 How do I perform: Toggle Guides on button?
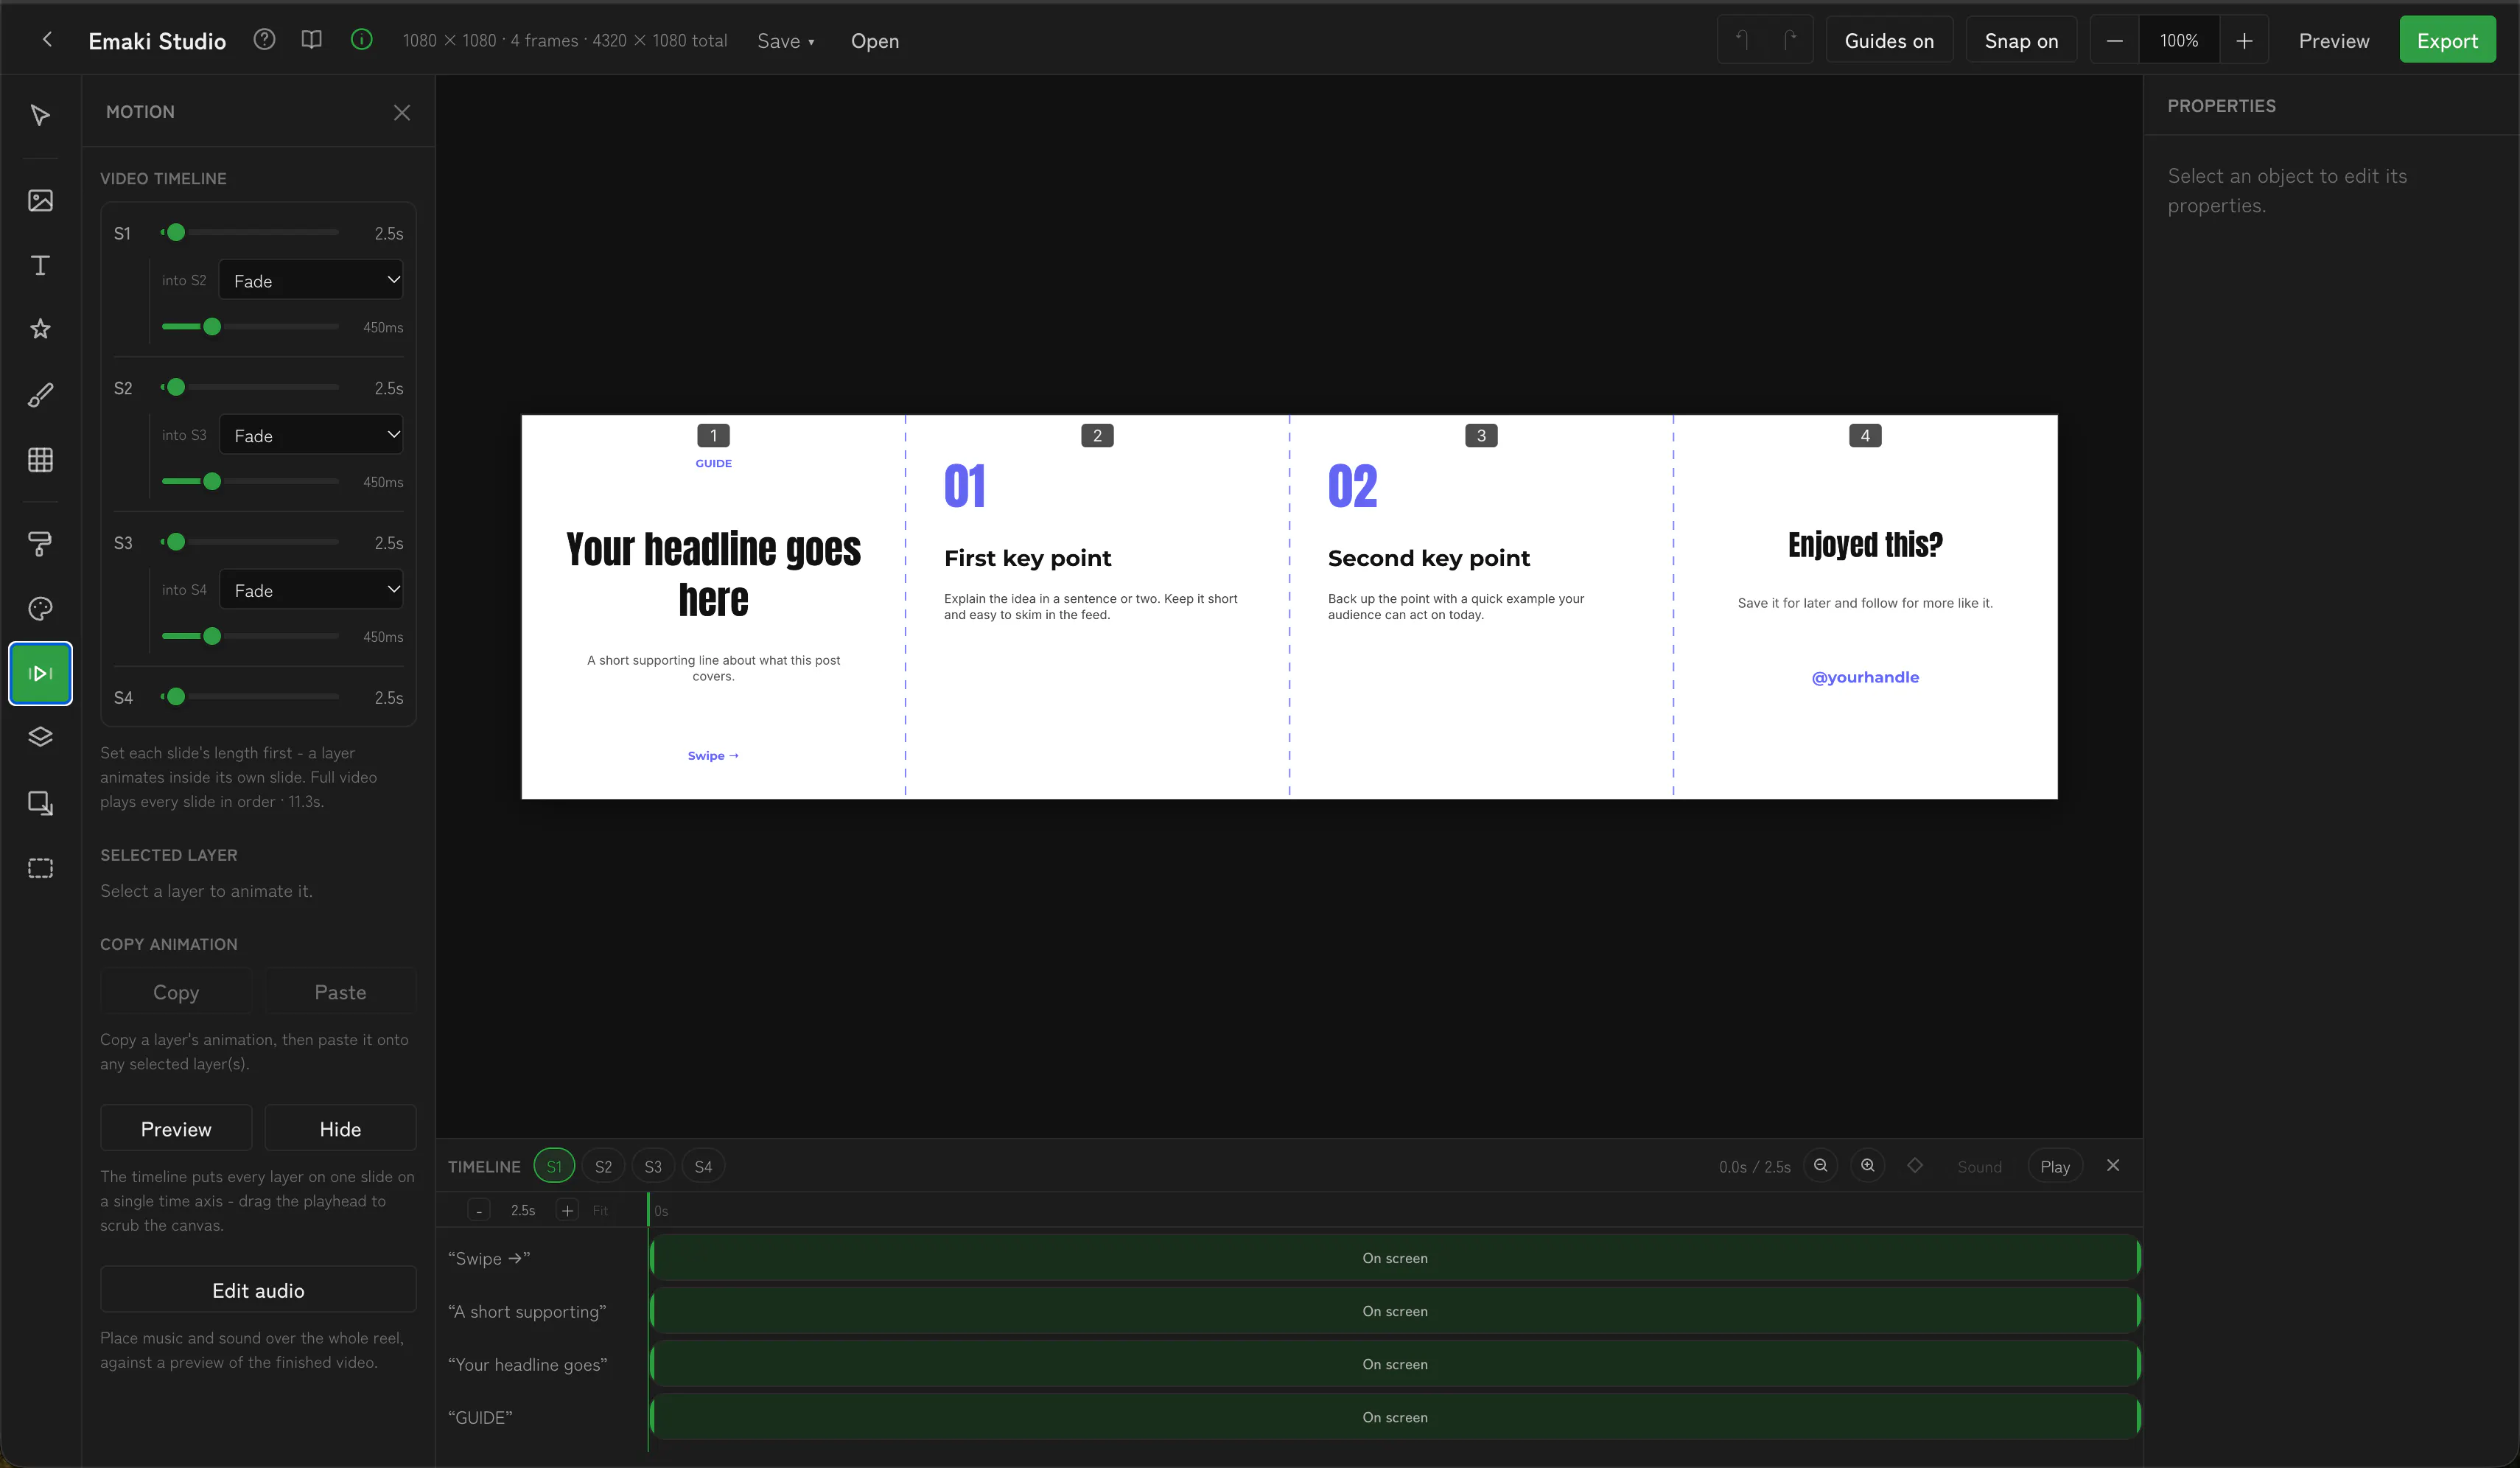click(1889, 40)
